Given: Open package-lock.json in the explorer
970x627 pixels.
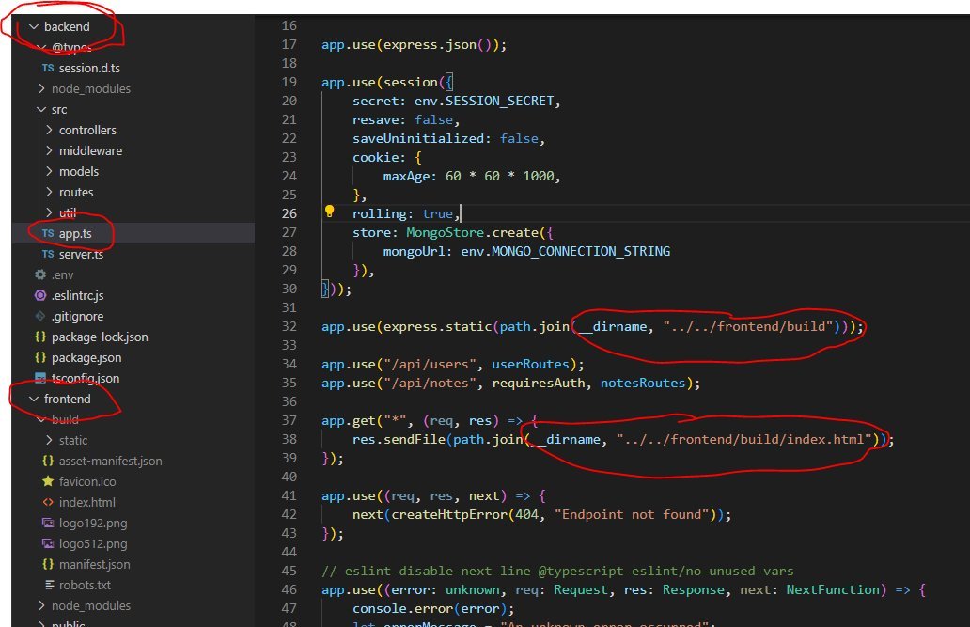Looking at the screenshot, I should 100,337.
